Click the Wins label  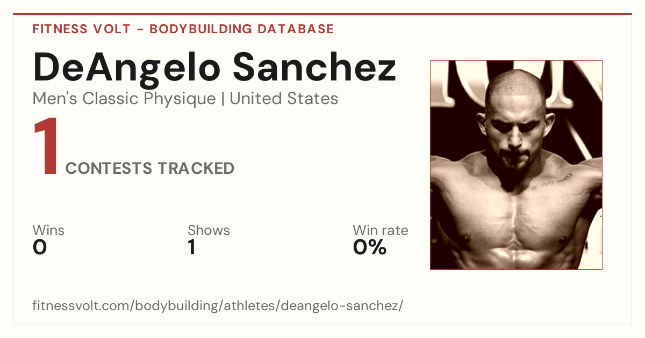[x=48, y=230]
